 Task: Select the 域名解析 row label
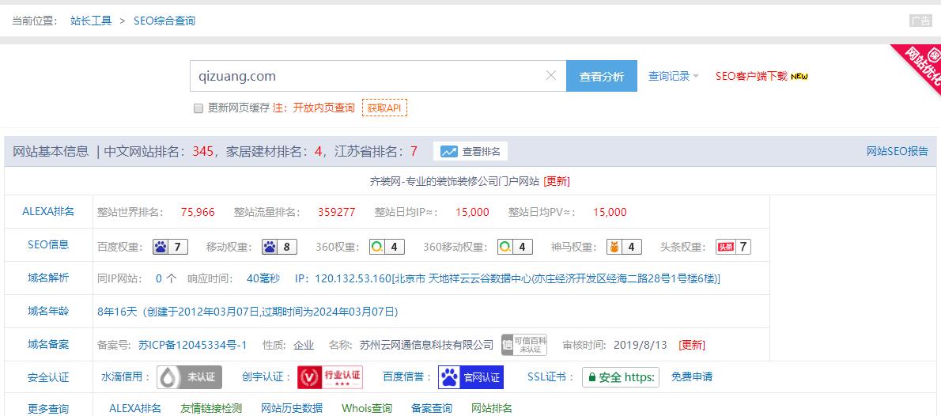tap(48, 278)
